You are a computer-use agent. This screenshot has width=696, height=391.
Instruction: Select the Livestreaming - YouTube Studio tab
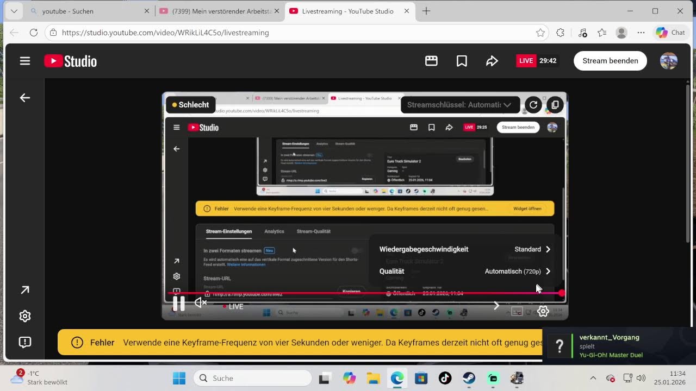(x=349, y=11)
